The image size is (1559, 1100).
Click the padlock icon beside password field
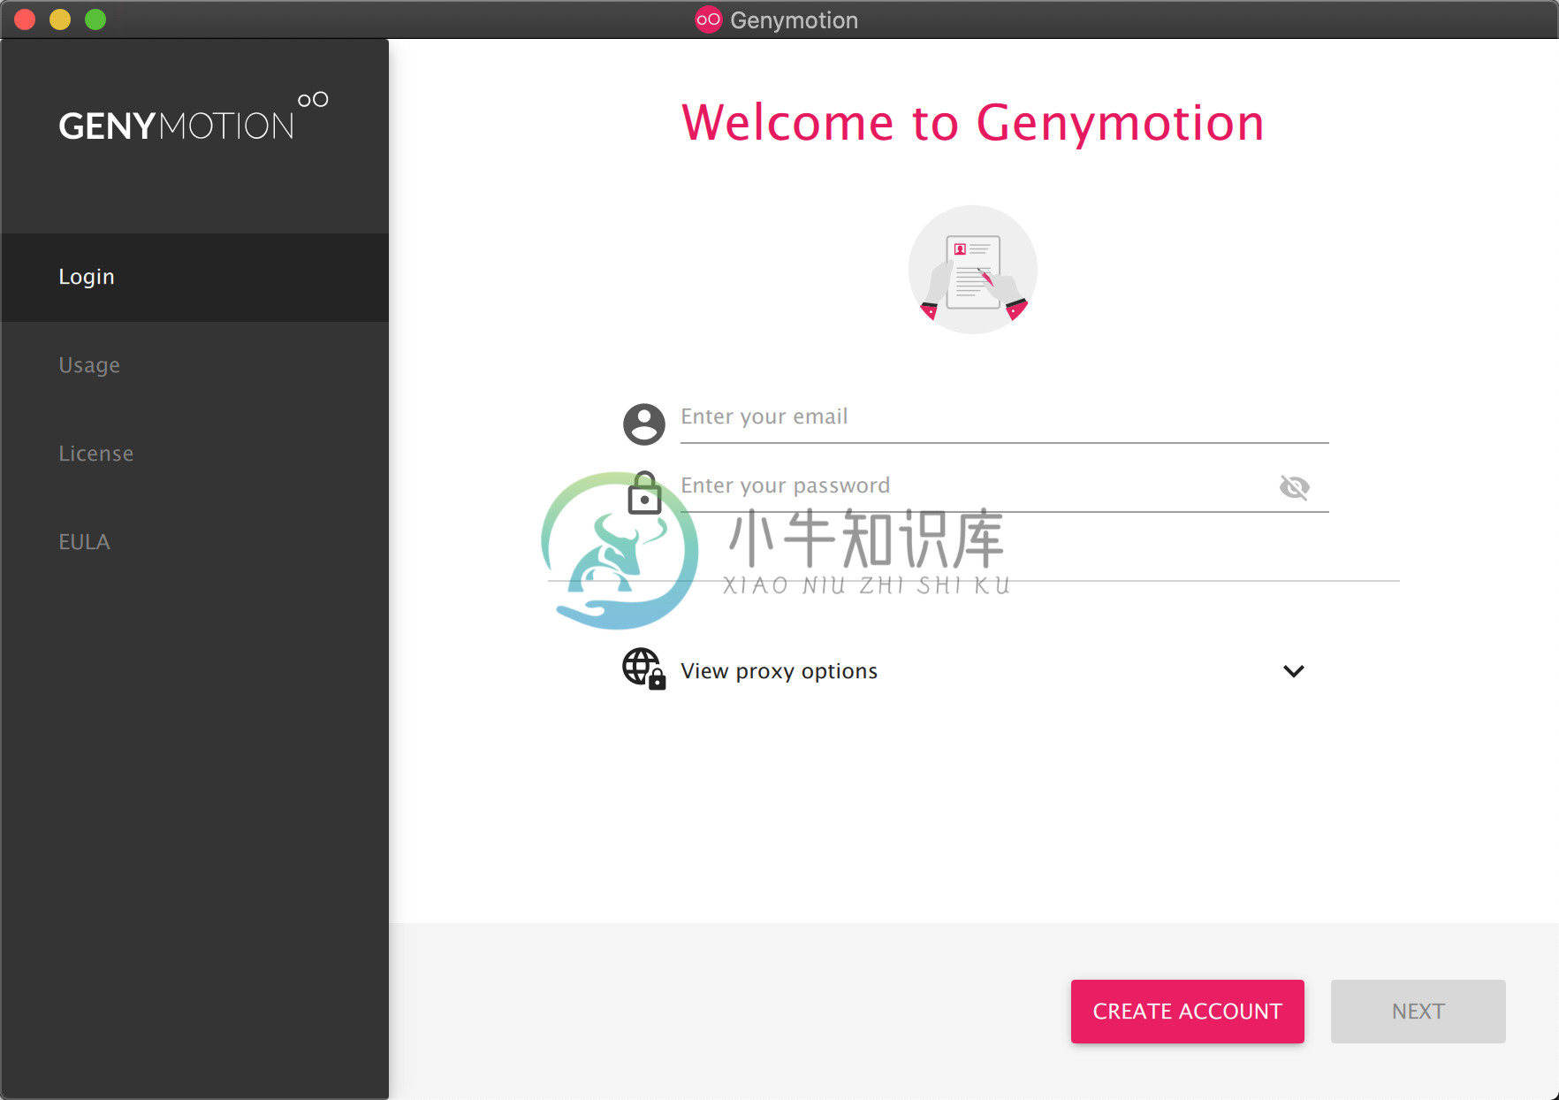[x=644, y=493]
